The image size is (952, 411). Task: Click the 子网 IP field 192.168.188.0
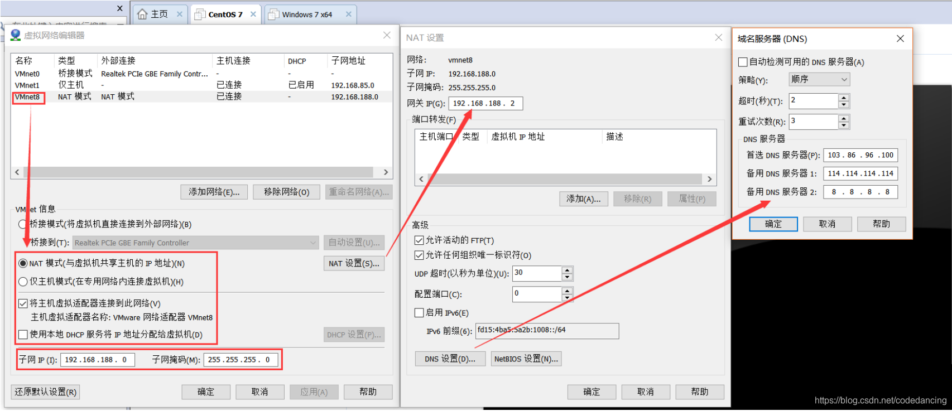point(97,360)
